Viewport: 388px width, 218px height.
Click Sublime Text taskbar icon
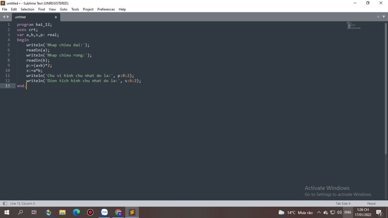click(132, 212)
